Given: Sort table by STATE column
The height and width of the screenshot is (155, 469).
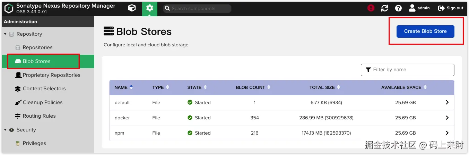Looking at the screenshot, I should (197, 88).
